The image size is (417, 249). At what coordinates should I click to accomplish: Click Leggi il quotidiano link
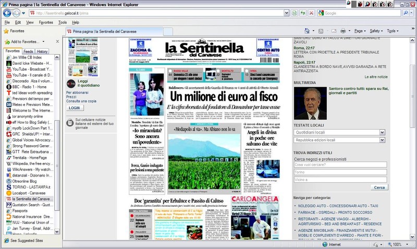[89, 83]
